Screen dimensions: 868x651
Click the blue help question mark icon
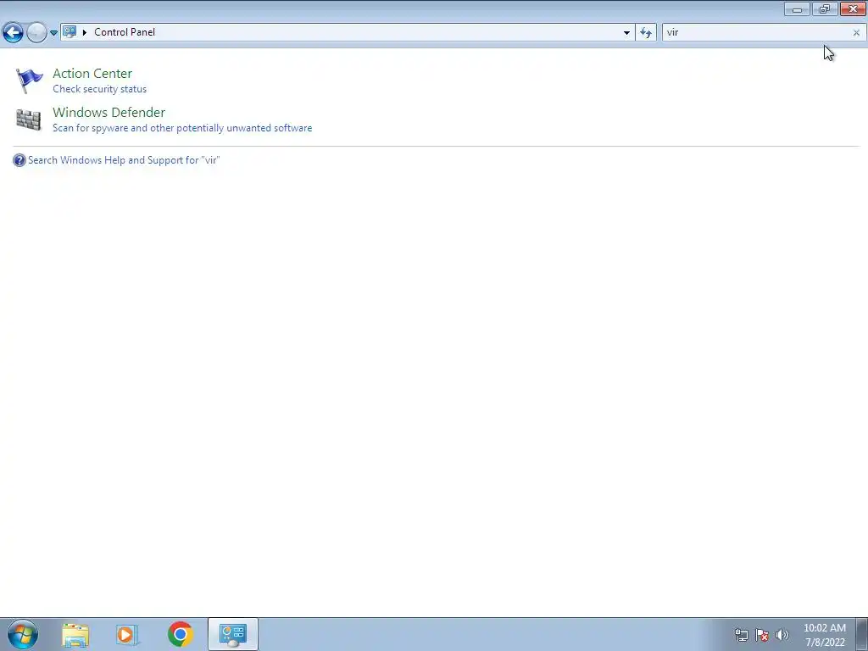coord(19,160)
